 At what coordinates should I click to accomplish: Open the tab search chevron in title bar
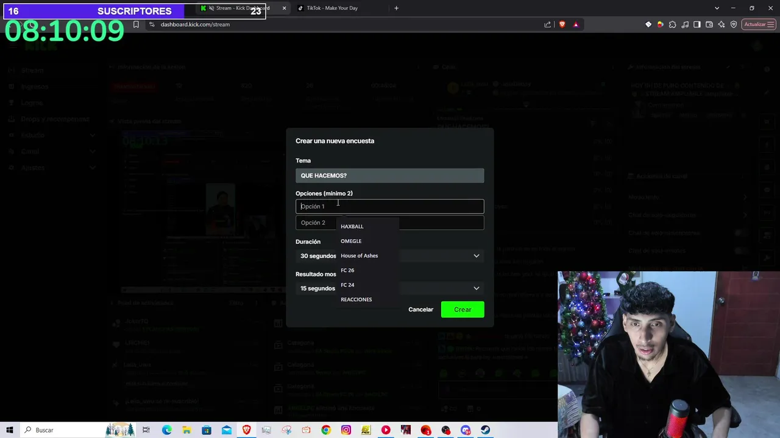pos(717,8)
